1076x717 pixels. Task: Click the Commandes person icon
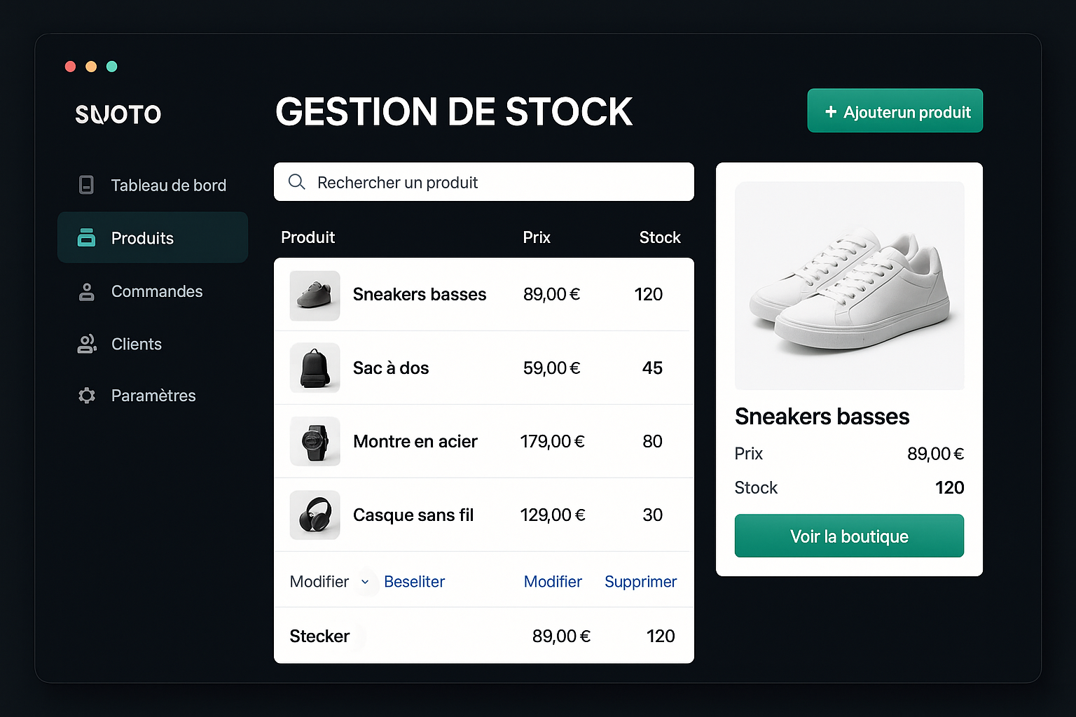86,292
